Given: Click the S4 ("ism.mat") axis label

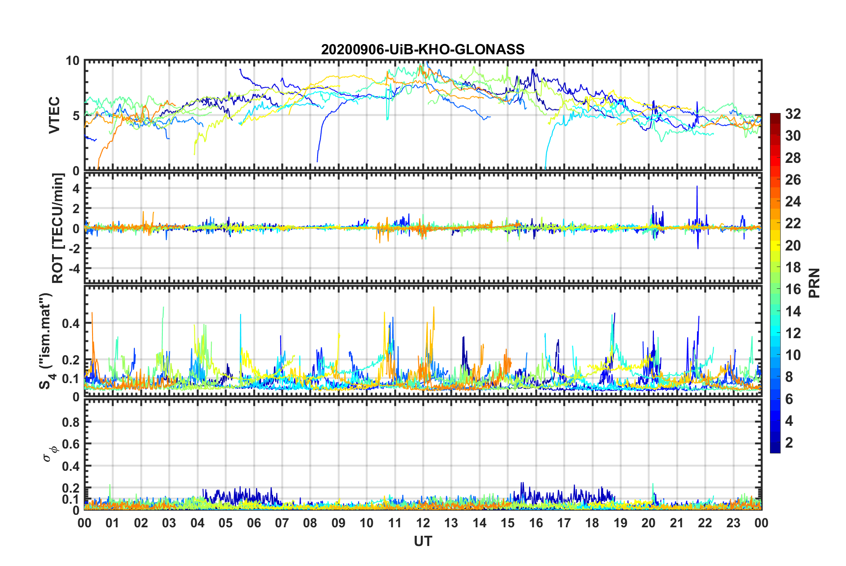Looking at the screenshot, I should (x=46, y=341).
